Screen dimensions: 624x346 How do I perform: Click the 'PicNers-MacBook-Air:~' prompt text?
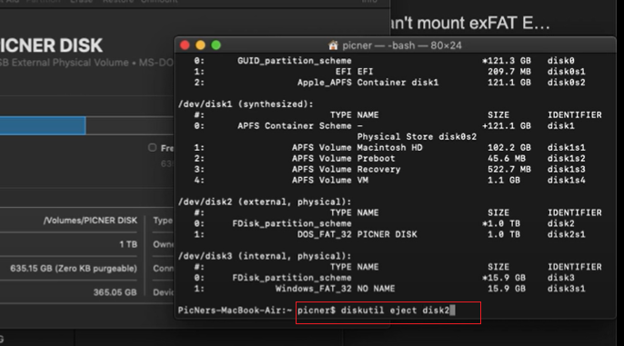pyautogui.click(x=235, y=311)
